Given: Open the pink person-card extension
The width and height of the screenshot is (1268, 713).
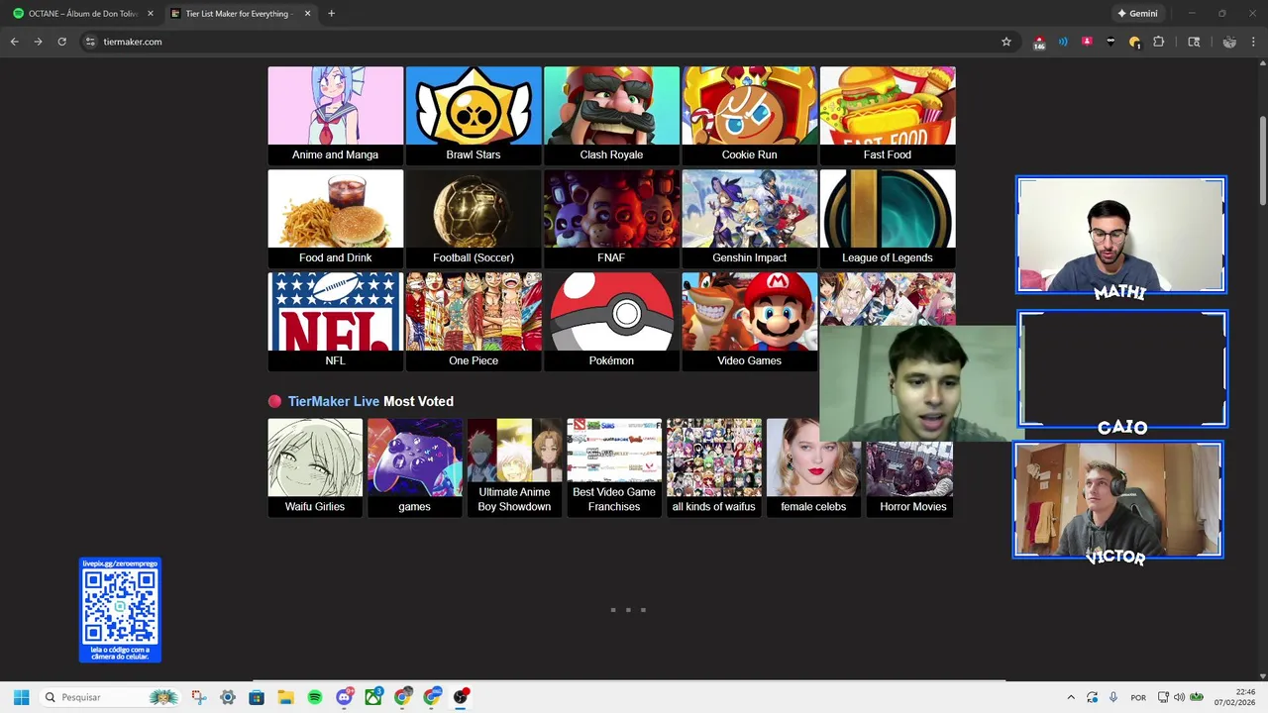Looking at the screenshot, I should click(x=1087, y=42).
